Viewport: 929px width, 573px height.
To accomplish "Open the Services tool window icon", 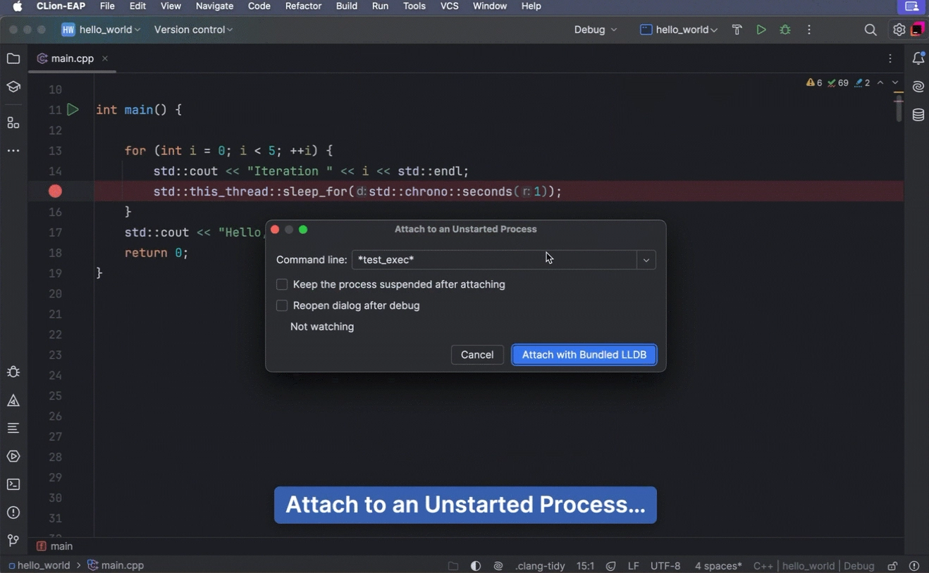I will 13,457.
